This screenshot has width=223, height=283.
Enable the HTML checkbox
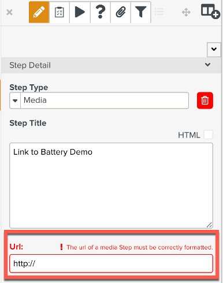point(209,135)
